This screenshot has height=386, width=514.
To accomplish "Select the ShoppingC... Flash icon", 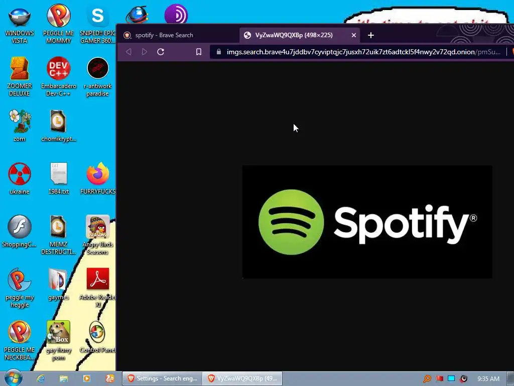I will point(20,231).
